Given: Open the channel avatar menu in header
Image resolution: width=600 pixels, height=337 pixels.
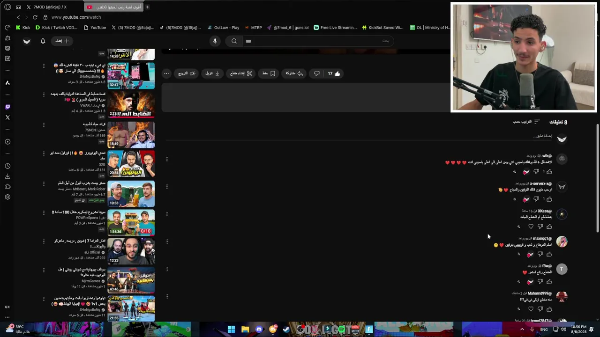Looking at the screenshot, I should (x=27, y=41).
